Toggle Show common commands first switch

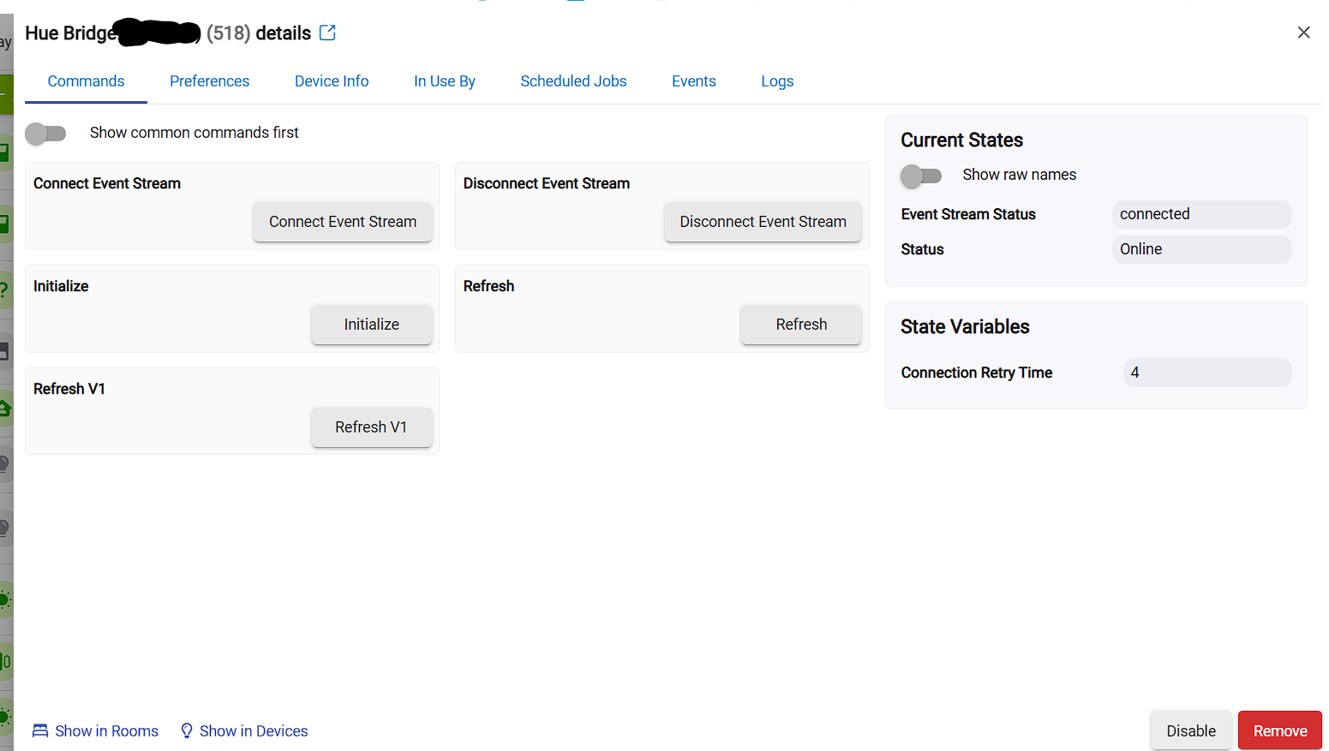pyautogui.click(x=46, y=133)
